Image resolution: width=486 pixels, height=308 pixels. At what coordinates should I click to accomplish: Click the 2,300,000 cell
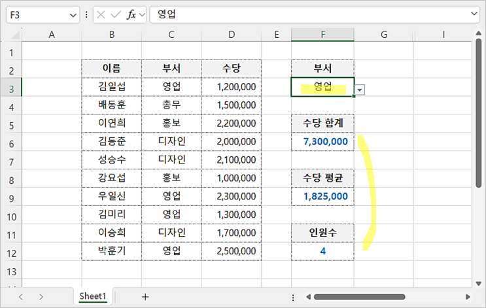coord(232,196)
